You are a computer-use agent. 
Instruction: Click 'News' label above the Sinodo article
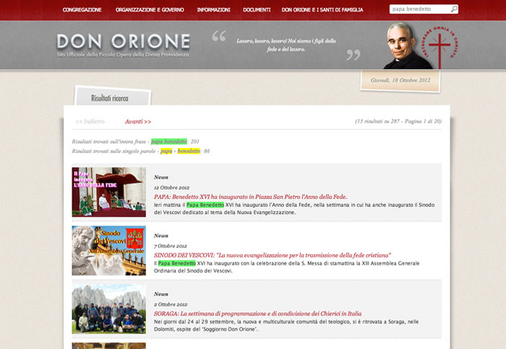[161, 236]
